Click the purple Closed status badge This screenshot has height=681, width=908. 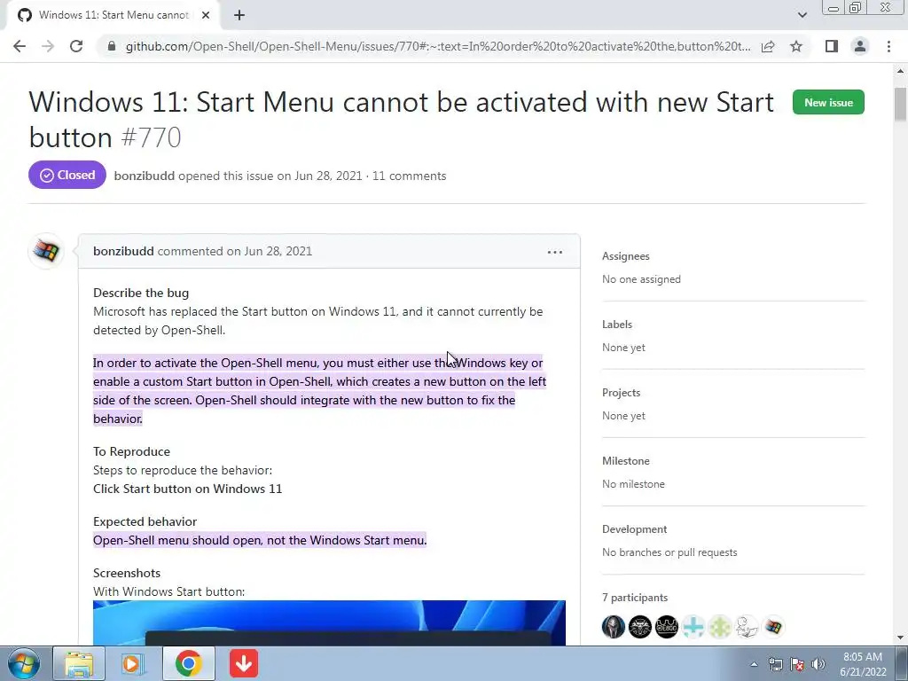[x=67, y=175]
